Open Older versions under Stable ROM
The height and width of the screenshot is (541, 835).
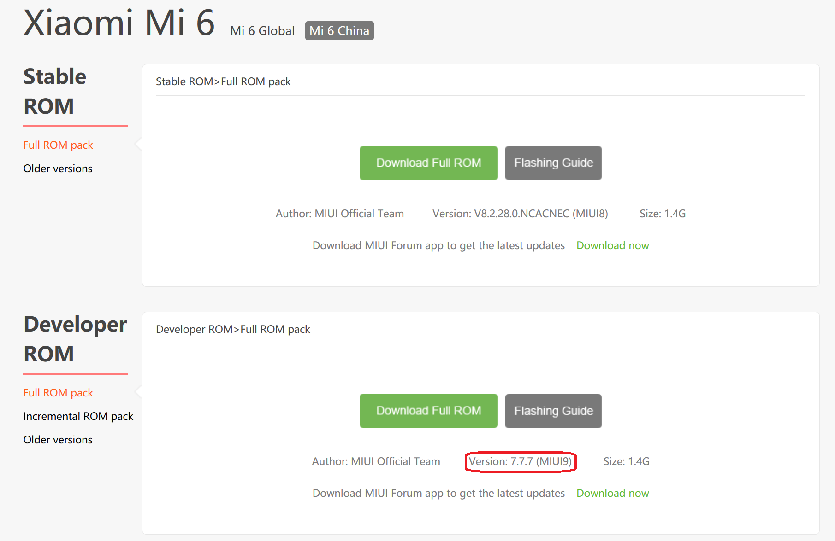pos(58,169)
